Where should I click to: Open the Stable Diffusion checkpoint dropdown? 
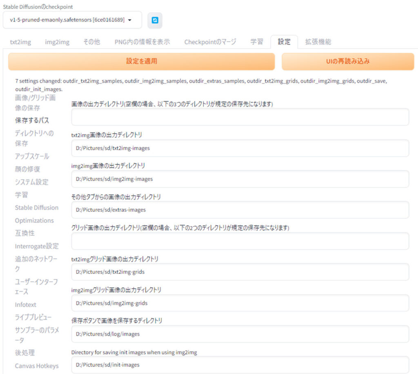click(72, 20)
